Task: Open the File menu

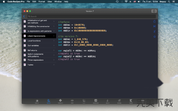Action: 28,1
